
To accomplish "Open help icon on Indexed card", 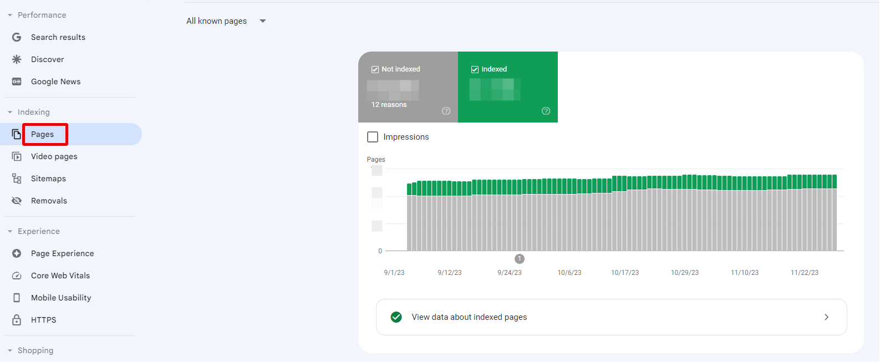I will (x=546, y=111).
